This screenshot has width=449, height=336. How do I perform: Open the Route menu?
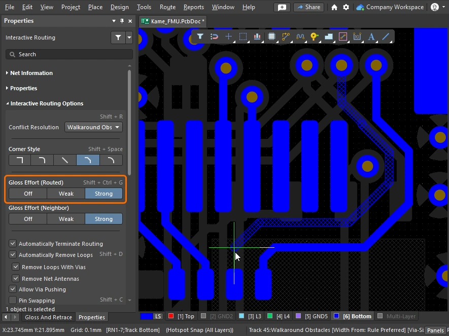click(x=167, y=7)
